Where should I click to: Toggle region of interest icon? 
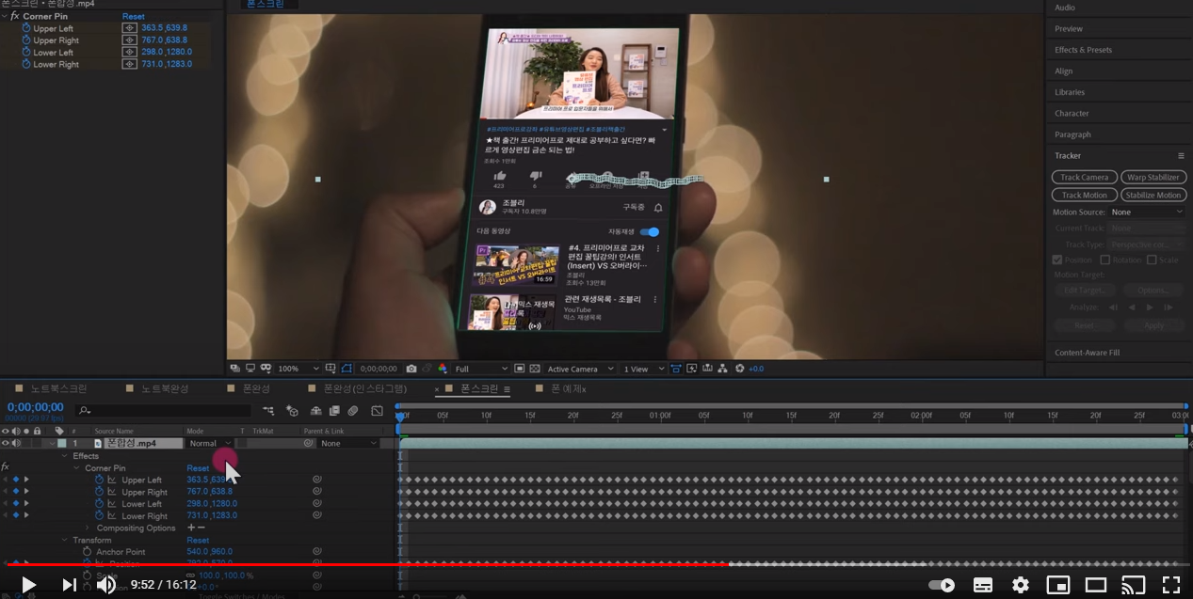pyautogui.click(x=519, y=369)
